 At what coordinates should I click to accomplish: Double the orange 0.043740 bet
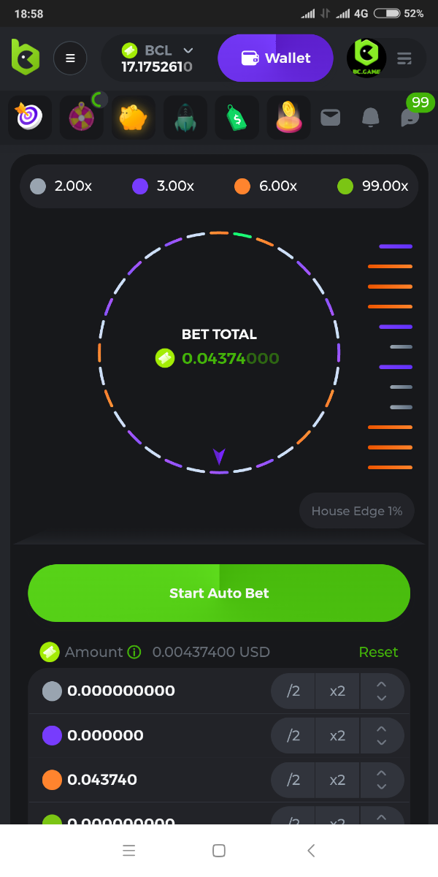pyautogui.click(x=337, y=780)
